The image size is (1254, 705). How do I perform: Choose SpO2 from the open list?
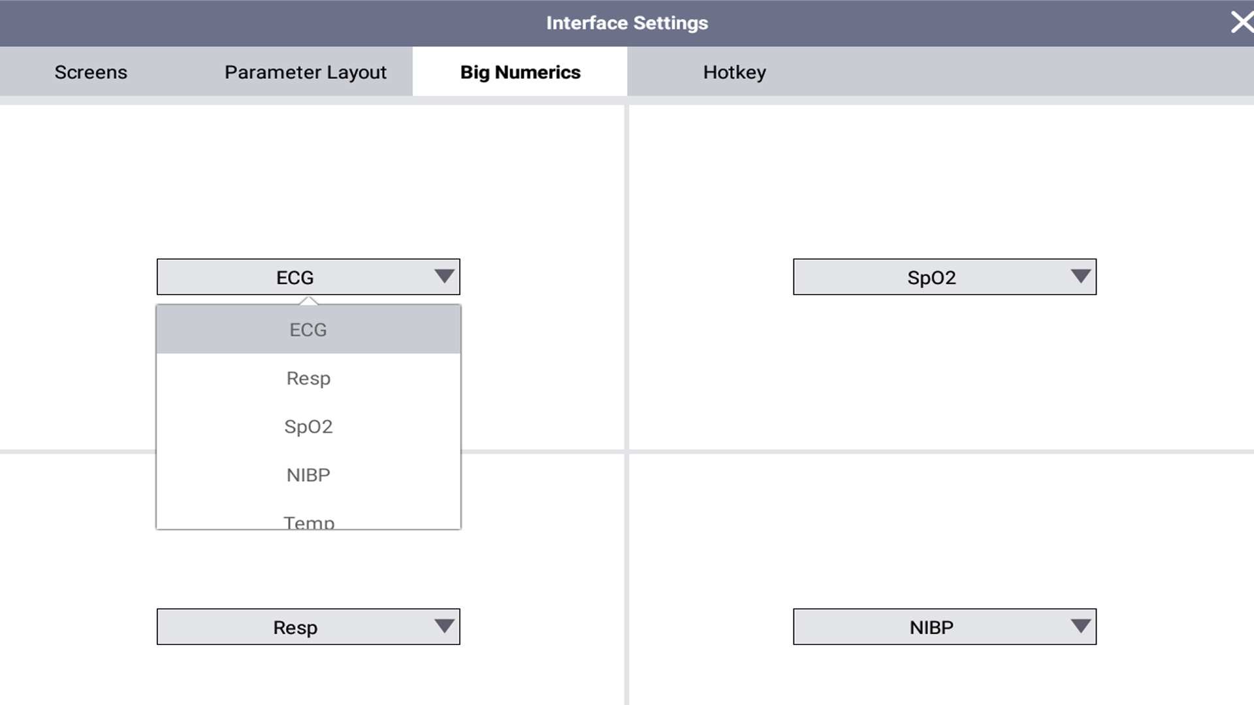[x=308, y=426]
